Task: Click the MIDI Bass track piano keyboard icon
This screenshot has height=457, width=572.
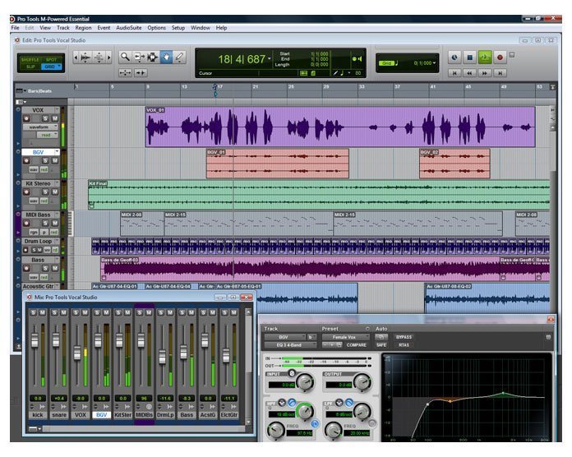Action: tap(70, 224)
